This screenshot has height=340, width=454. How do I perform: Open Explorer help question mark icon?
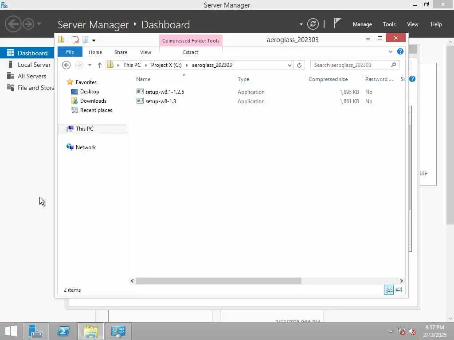[400, 51]
